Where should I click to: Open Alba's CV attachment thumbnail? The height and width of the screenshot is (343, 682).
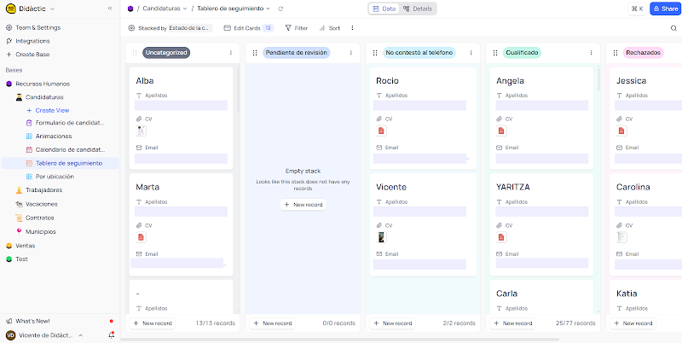pos(141,131)
